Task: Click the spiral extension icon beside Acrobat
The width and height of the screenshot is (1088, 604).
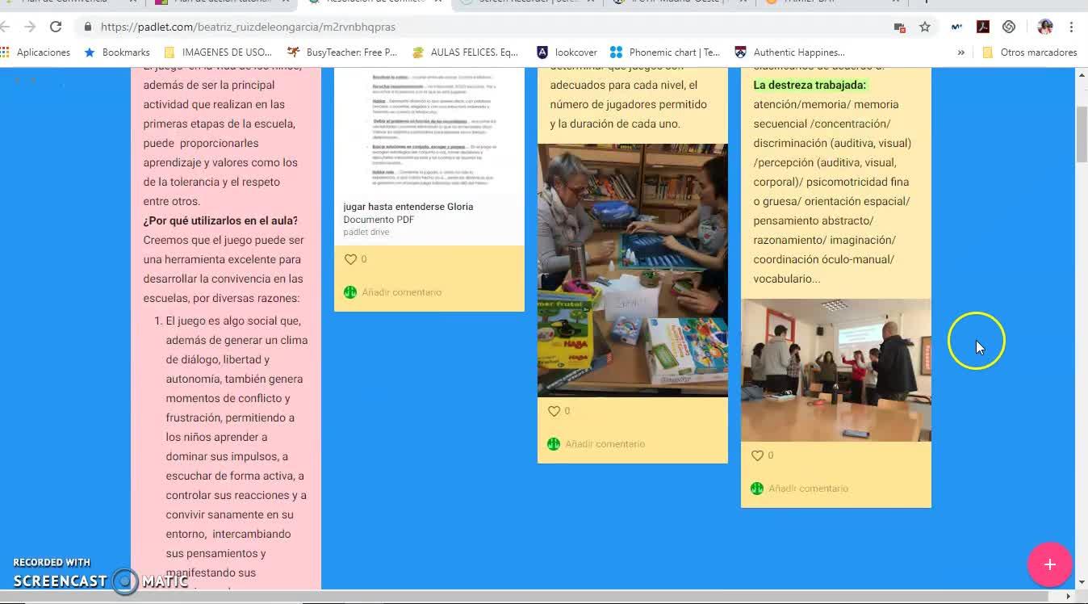Action: click(1009, 27)
